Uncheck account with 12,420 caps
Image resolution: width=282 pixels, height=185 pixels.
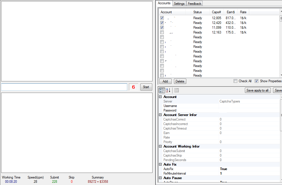162,23
